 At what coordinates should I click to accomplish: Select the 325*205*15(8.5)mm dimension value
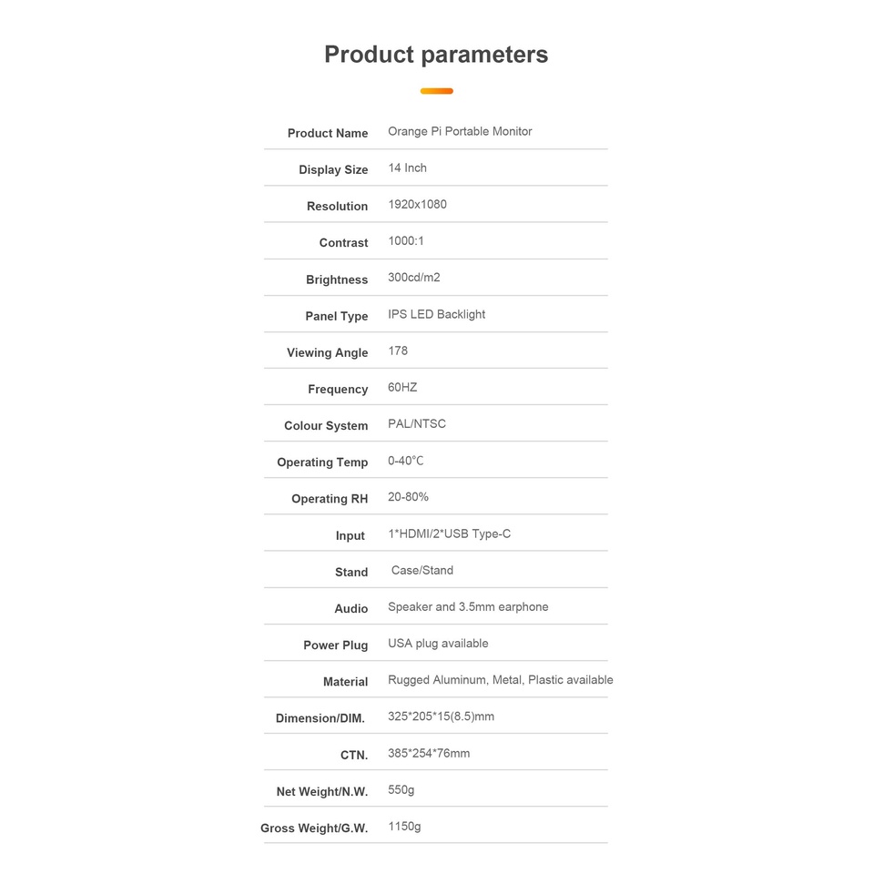point(441,716)
